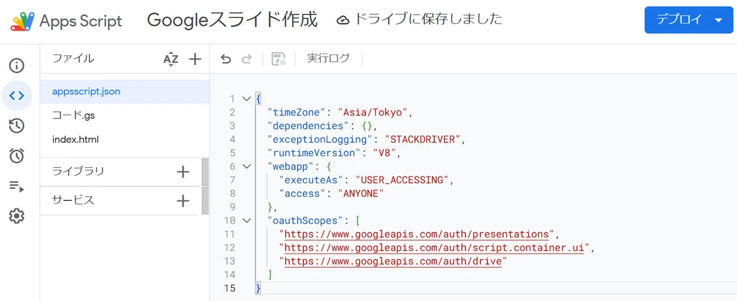The image size is (737, 301).
Task: Open the Editor code icon in sidebar
Action: point(17,96)
